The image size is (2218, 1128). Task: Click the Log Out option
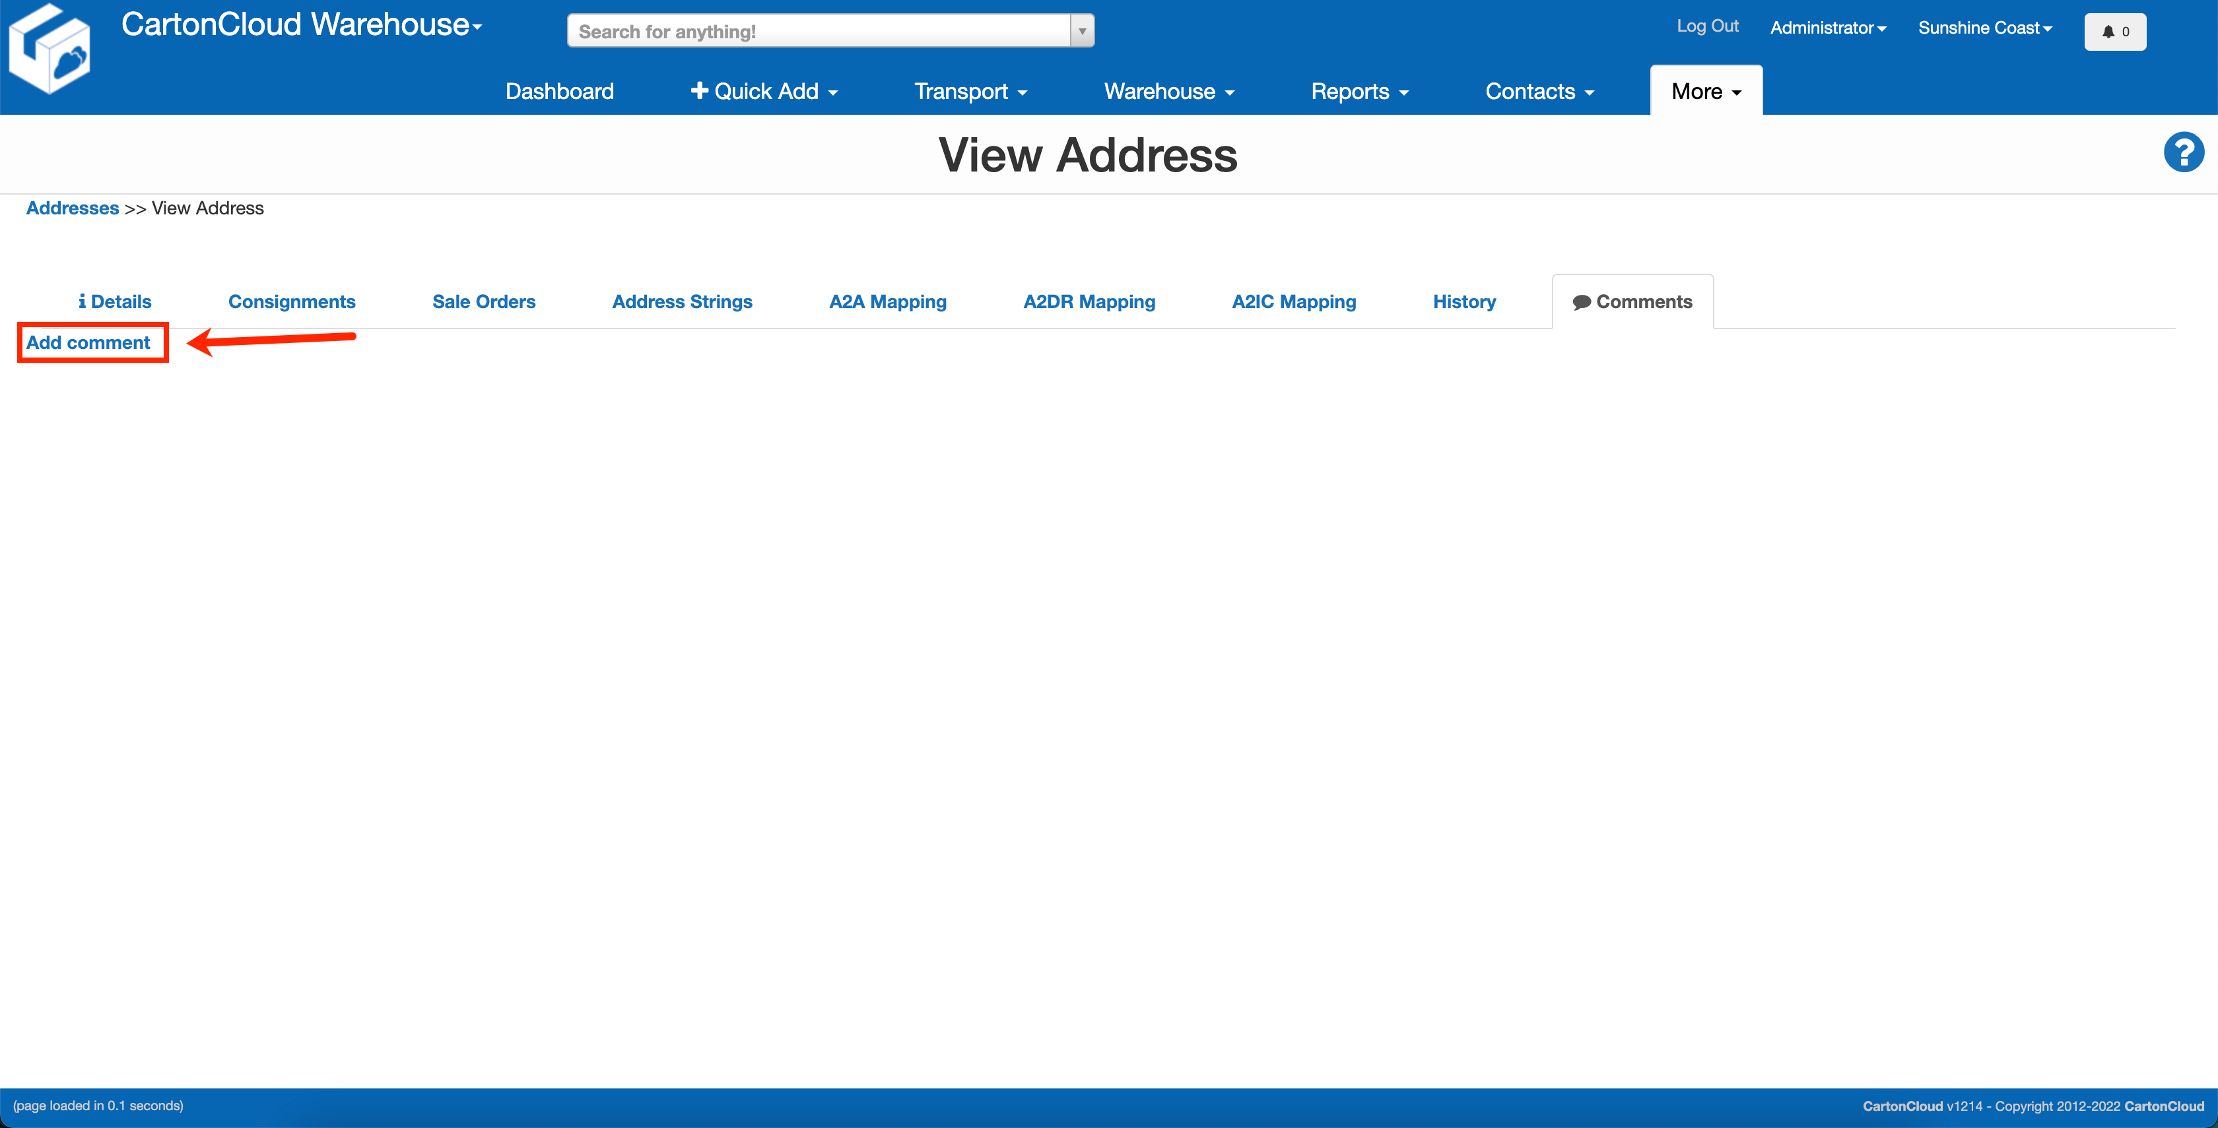pyautogui.click(x=1708, y=26)
